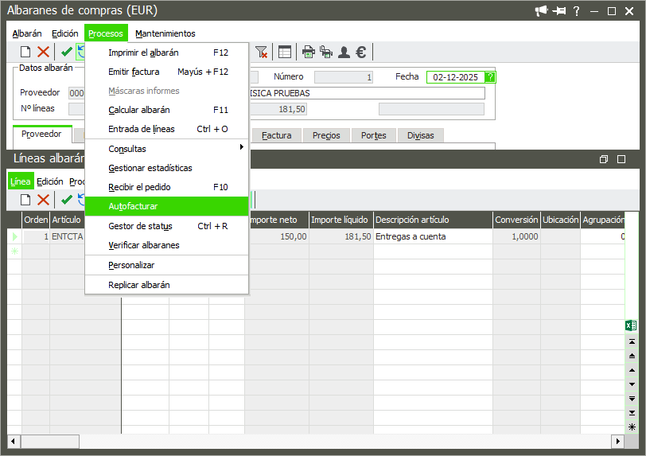Image resolution: width=646 pixels, height=456 pixels.
Task: Delete the albarán with the red X icon
Action: coord(43,52)
